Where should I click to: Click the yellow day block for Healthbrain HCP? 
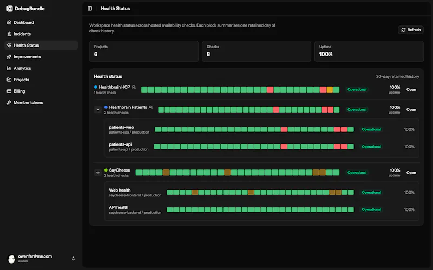point(330,89)
